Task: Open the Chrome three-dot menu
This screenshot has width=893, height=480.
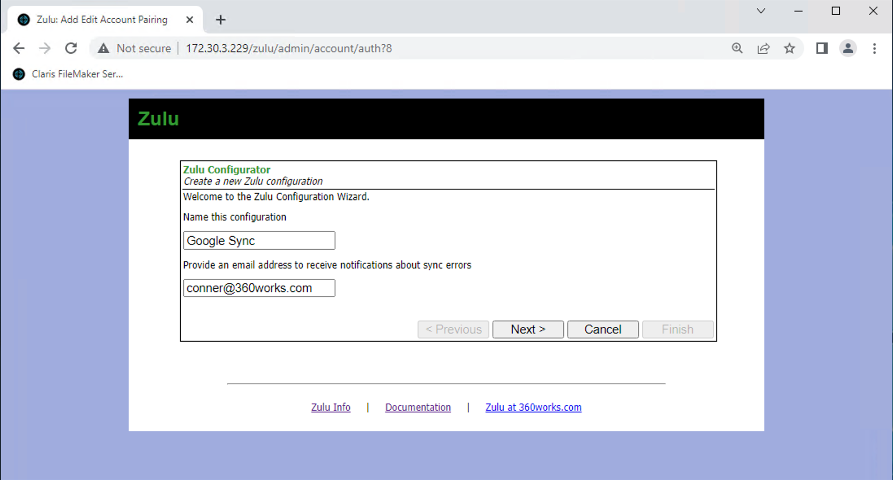Action: (x=874, y=48)
